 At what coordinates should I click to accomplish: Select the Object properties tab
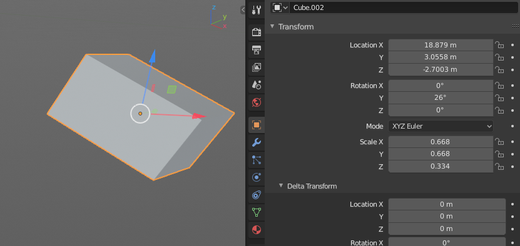(x=256, y=125)
